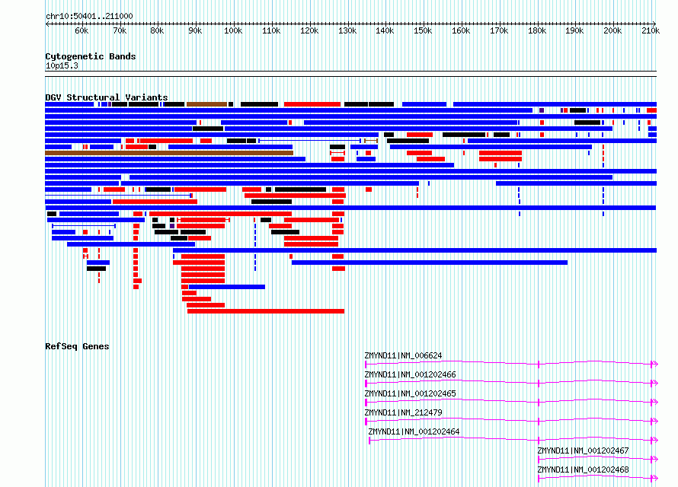Click the 70k ruler tick label

(x=120, y=30)
